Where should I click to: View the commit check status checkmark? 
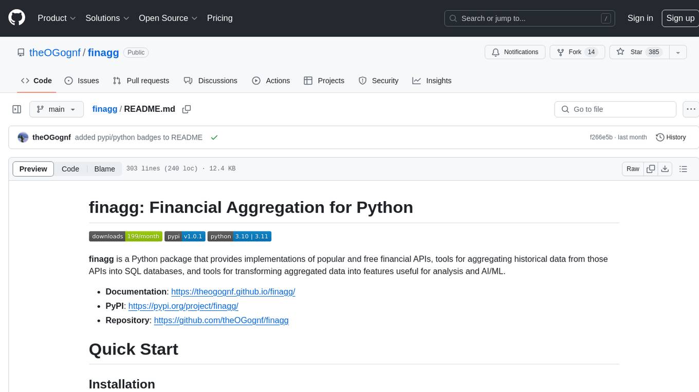point(214,138)
